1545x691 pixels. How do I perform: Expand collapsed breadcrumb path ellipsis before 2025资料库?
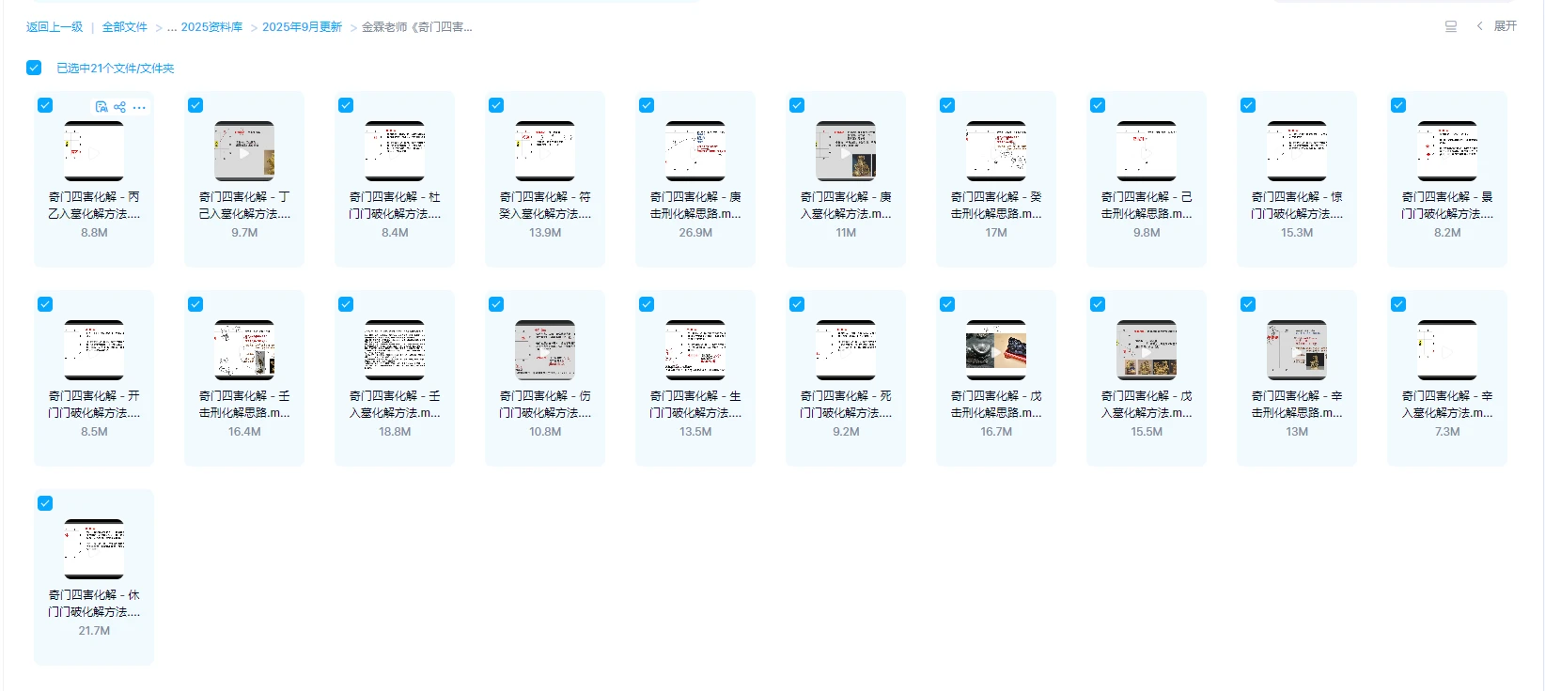pyautogui.click(x=172, y=27)
